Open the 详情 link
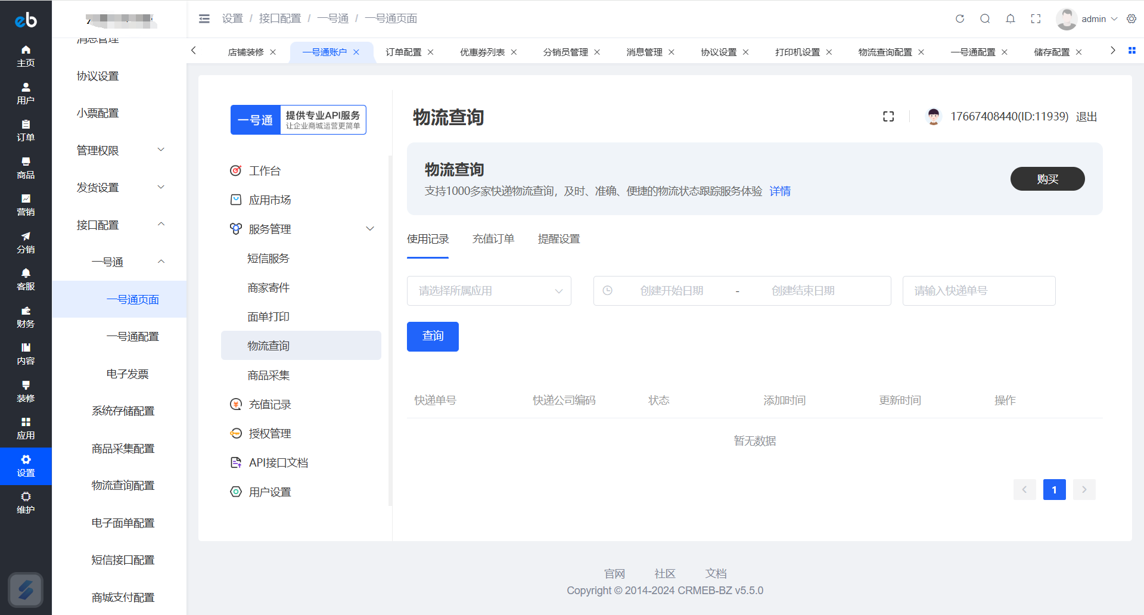 pyautogui.click(x=780, y=191)
